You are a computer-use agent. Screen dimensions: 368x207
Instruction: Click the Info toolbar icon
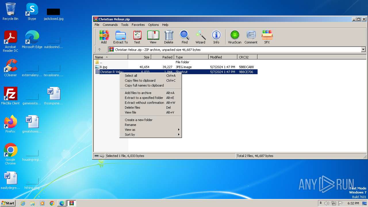[216, 37]
